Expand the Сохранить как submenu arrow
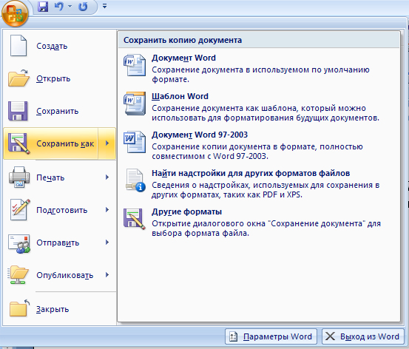409x349 pixels. click(107, 143)
